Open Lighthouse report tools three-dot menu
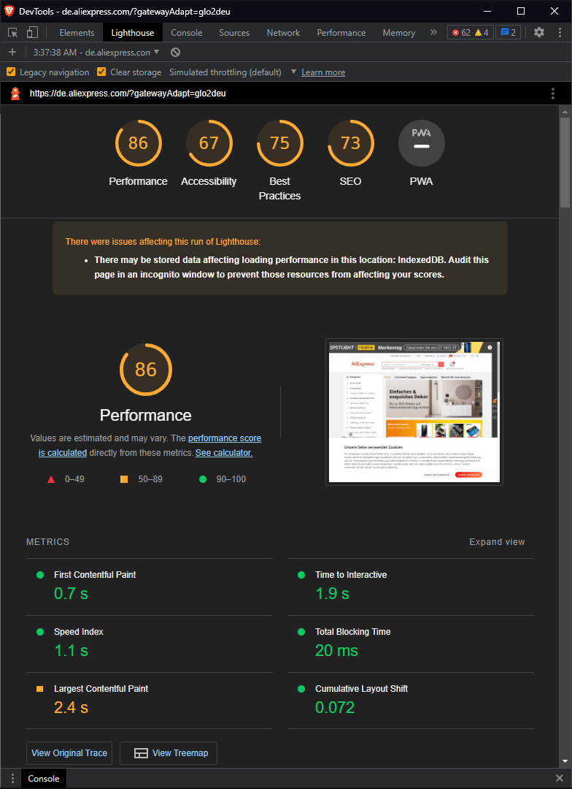572x789 pixels. pos(553,94)
